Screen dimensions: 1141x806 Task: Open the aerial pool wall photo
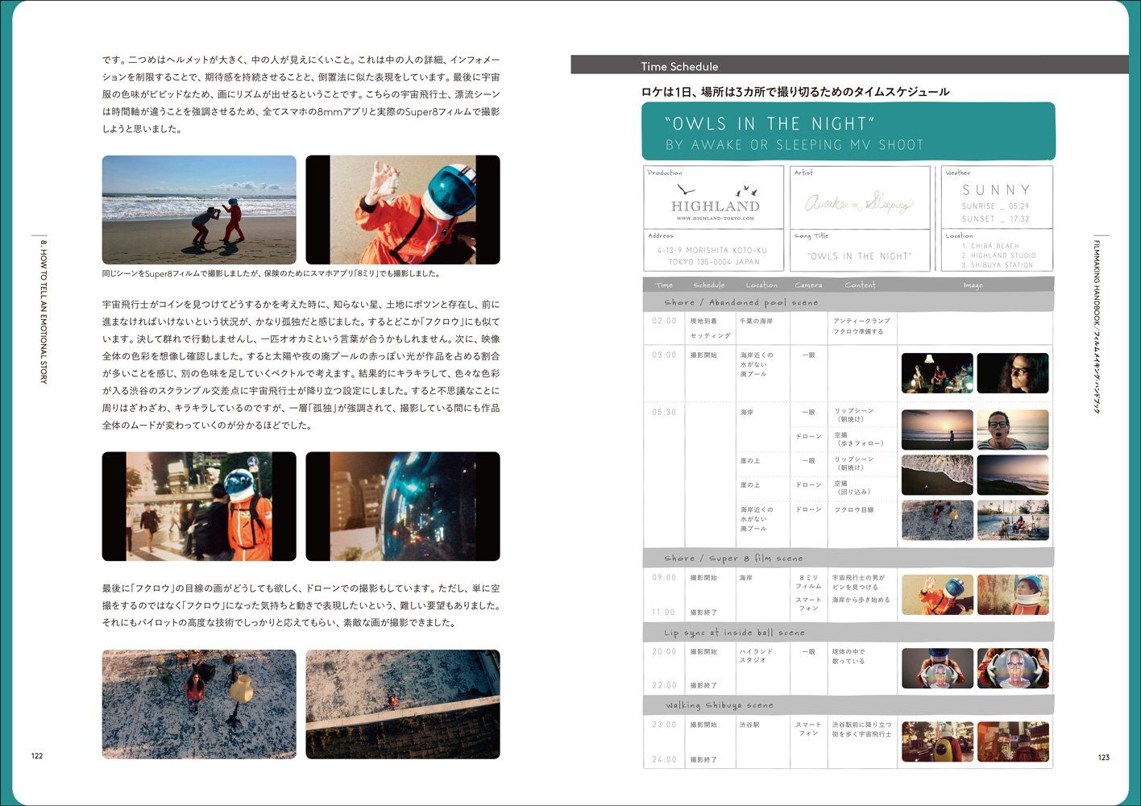click(x=403, y=704)
